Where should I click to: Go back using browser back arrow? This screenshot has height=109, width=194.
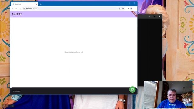coord(12,8)
